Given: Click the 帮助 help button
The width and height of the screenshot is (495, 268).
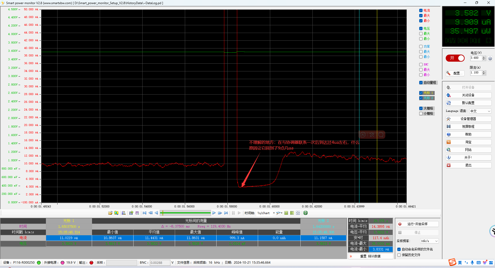Looking at the screenshot, I should [x=468, y=135].
